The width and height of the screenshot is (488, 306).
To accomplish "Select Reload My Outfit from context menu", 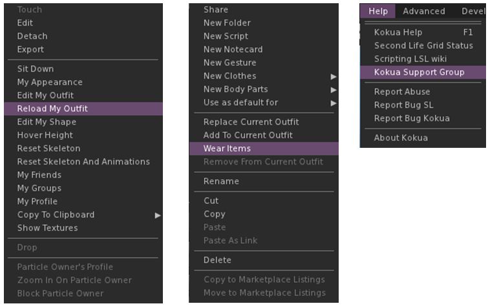I will tap(52, 108).
